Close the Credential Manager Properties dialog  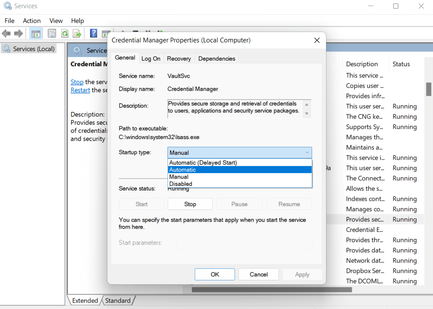point(317,40)
